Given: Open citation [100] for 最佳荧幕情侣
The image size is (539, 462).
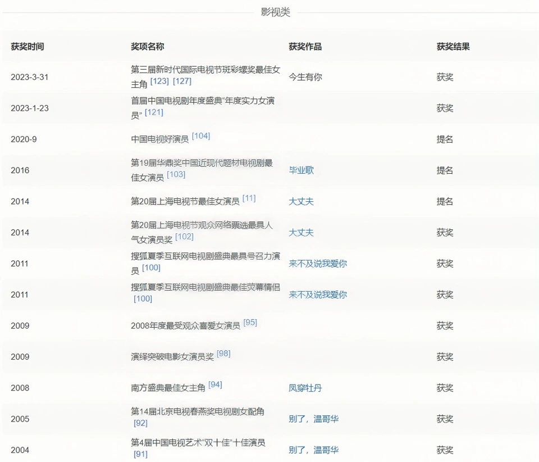Looking at the screenshot, I should click(x=143, y=298).
